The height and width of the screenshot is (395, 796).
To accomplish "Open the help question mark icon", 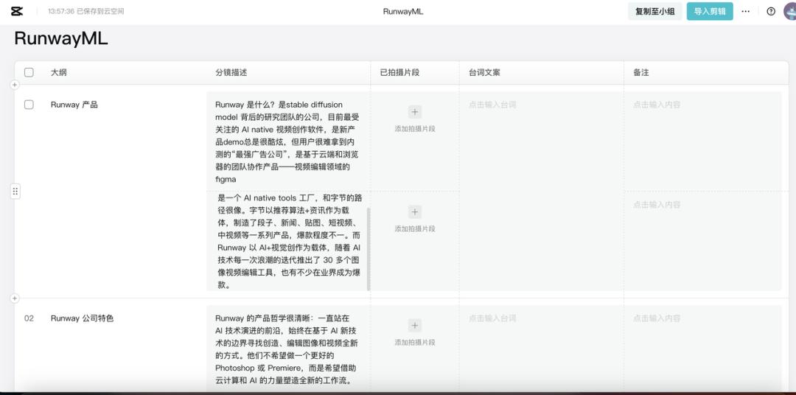I will (x=771, y=11).
